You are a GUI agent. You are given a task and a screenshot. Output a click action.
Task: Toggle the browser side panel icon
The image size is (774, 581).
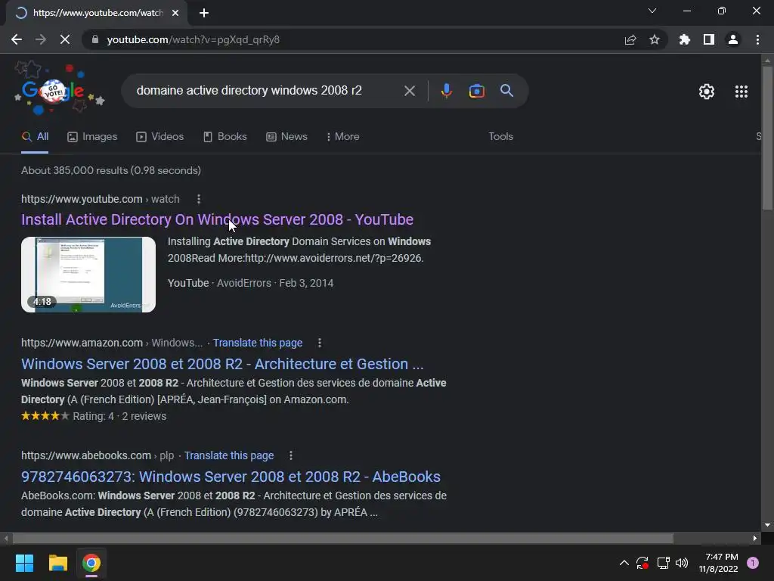(709, 39)
